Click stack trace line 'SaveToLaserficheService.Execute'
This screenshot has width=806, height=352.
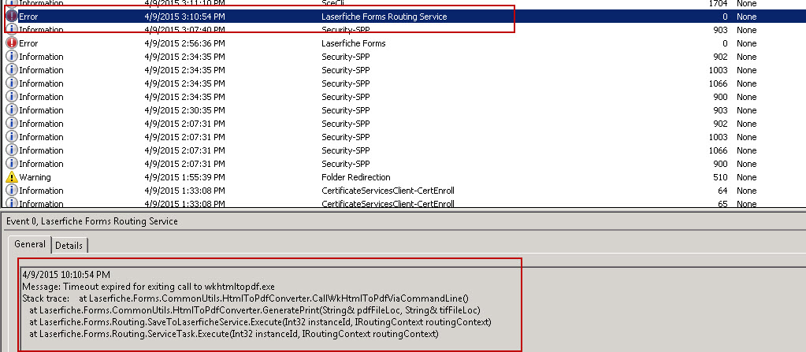click(x=260, y=322)
